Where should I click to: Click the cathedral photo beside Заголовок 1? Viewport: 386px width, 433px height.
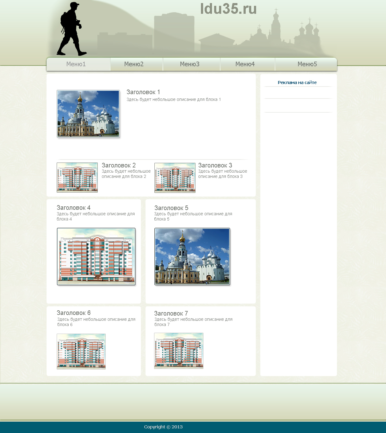point(88,113)
